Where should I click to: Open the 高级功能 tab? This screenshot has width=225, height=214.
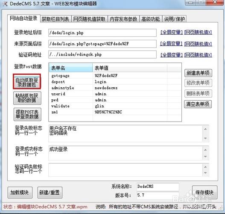(151, 19)
